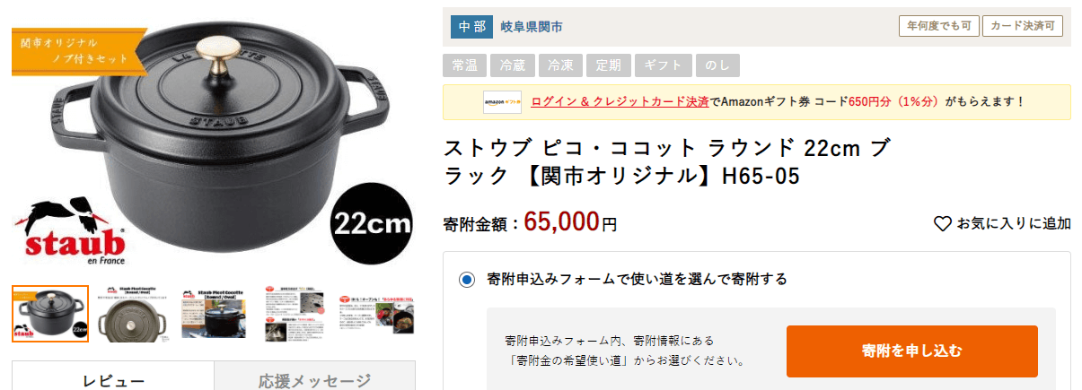This screenshot has height=390, width=1082.
Task: Select the first black pot thumbnail
Action: pyautogui.click(x=50, y=314)
